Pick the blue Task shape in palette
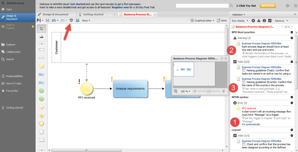This screenshot has height=152, width=298. [x=41, y=74]
